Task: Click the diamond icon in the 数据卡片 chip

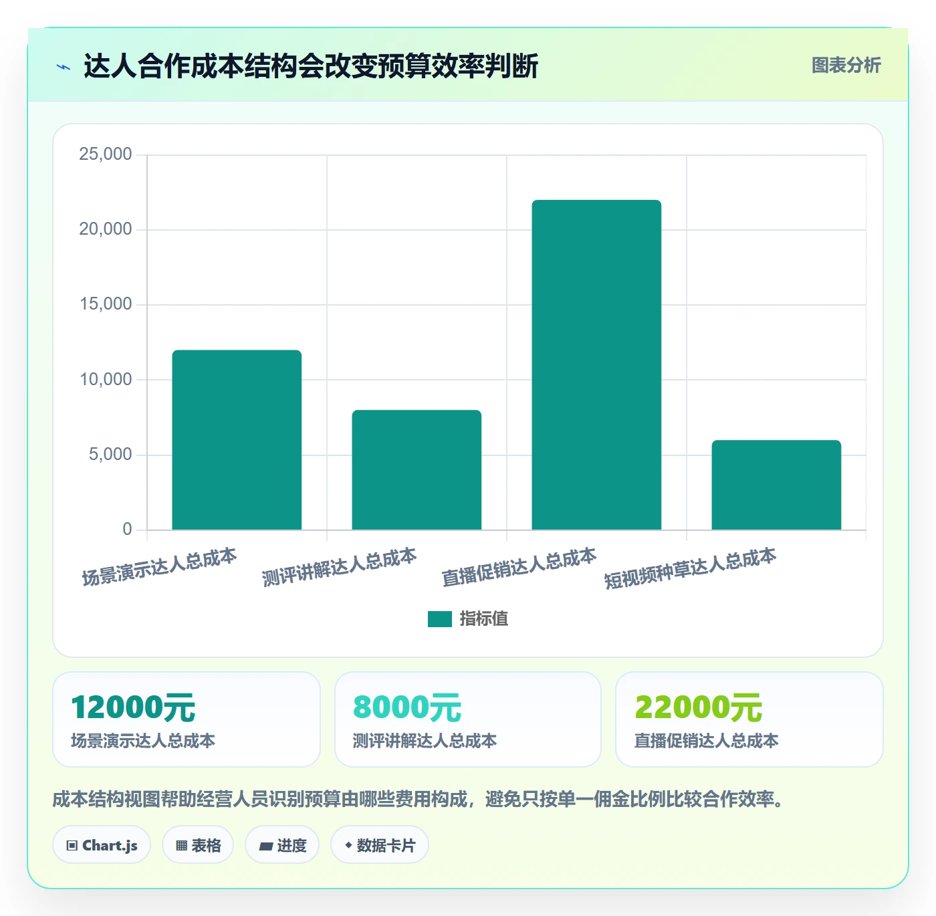Action: click(x=348, y=845)
